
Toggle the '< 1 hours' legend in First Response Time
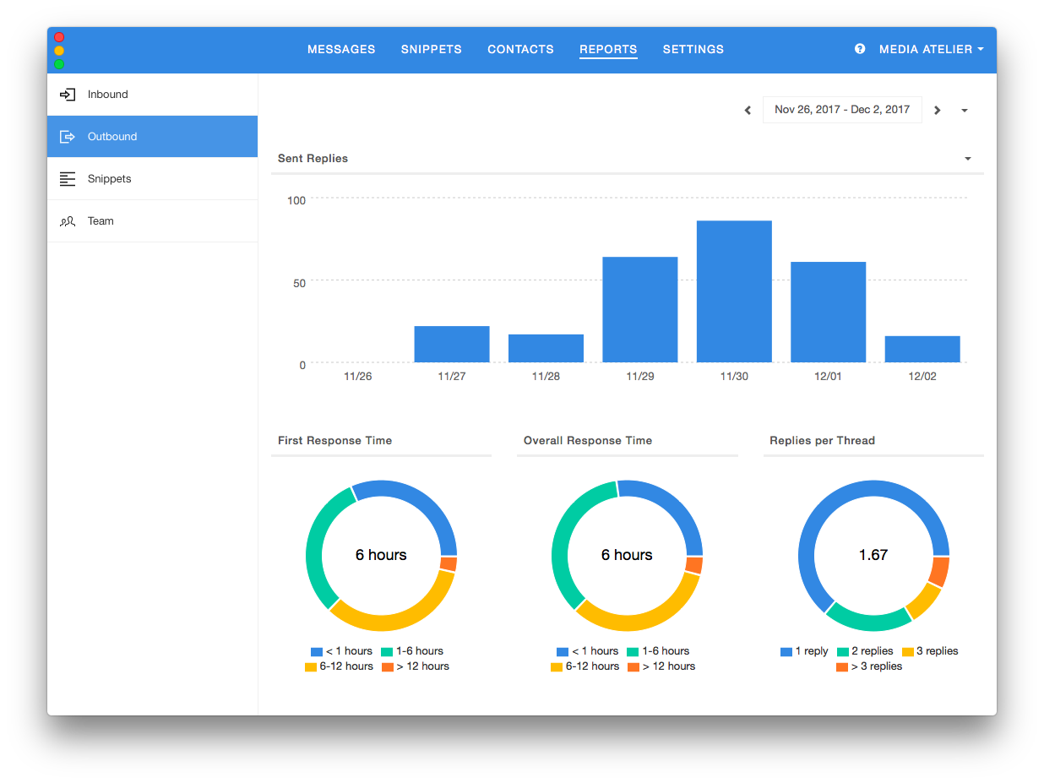coord(341,651)
